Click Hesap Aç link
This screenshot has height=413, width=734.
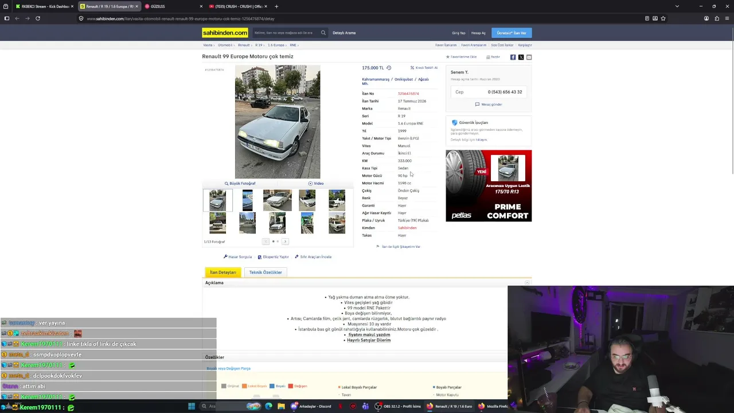[478, 33]
